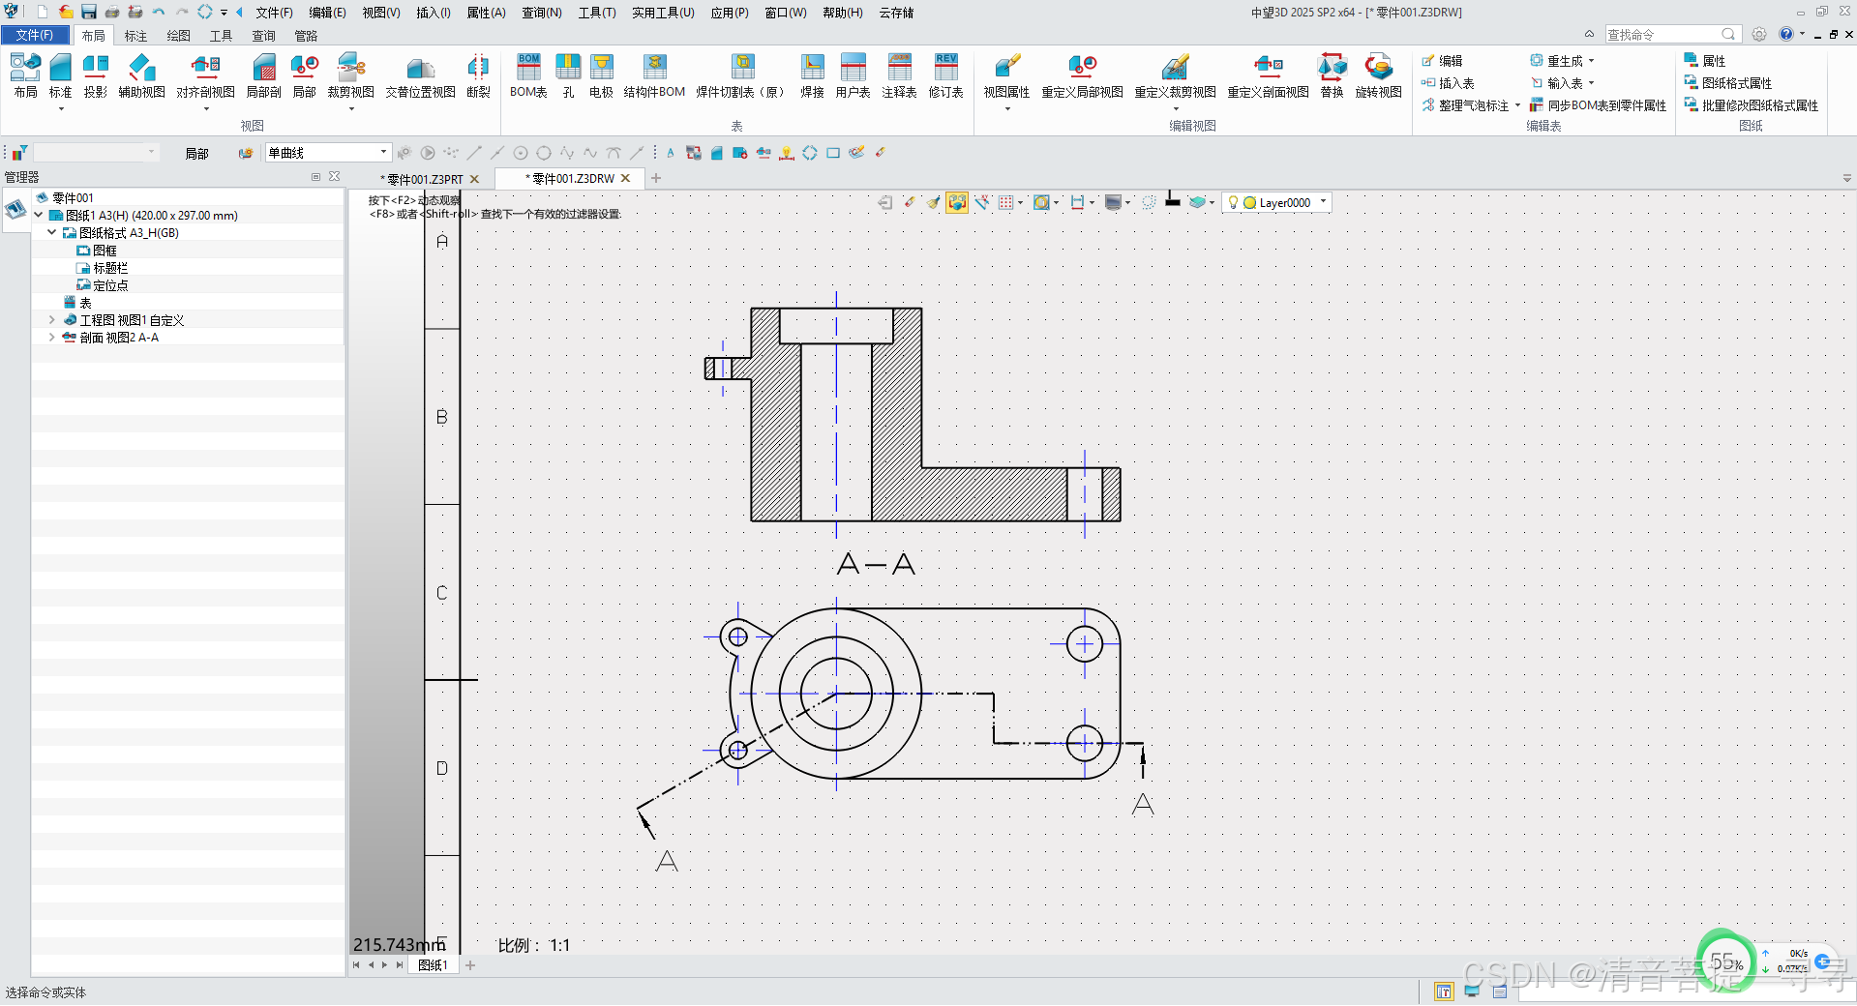Click the blue 文件(F) ribbon button
The height and width of the screenshot is (1006, 1857).
tap(35, 35)
